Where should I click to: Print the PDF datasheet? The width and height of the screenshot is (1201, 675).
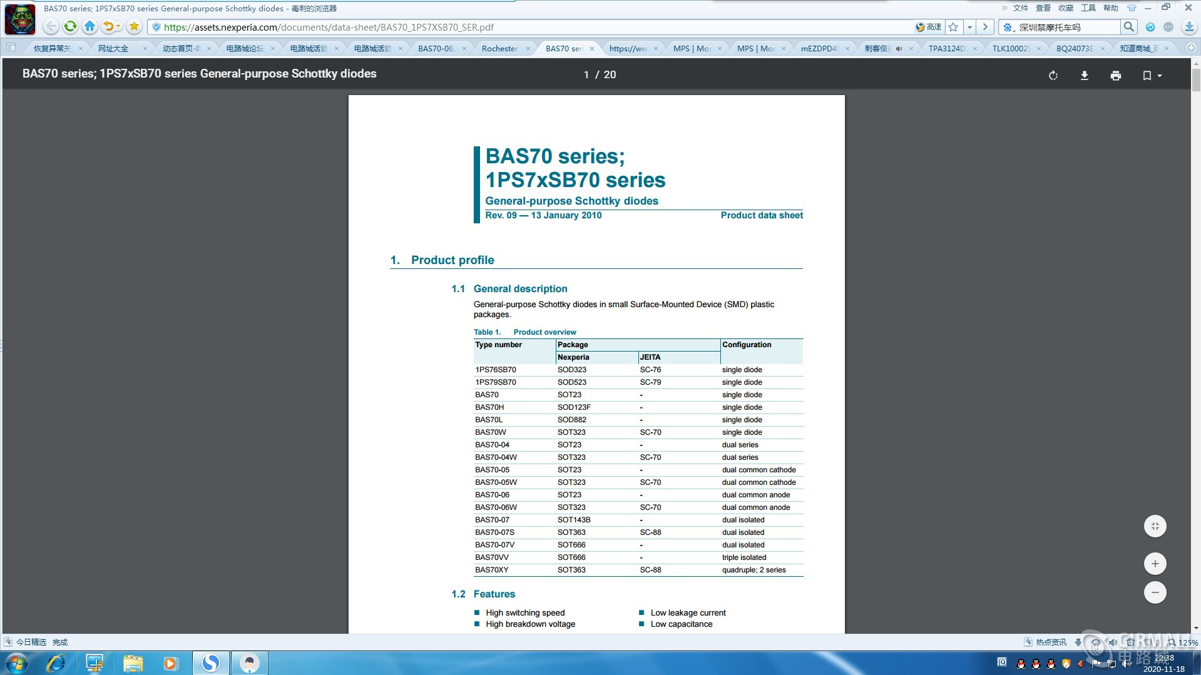1116,76
